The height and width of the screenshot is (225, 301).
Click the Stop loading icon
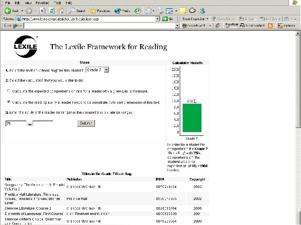pos(42,11)
